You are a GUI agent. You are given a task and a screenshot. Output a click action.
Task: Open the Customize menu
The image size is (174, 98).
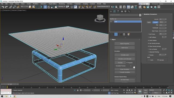[x=77, y=4]
